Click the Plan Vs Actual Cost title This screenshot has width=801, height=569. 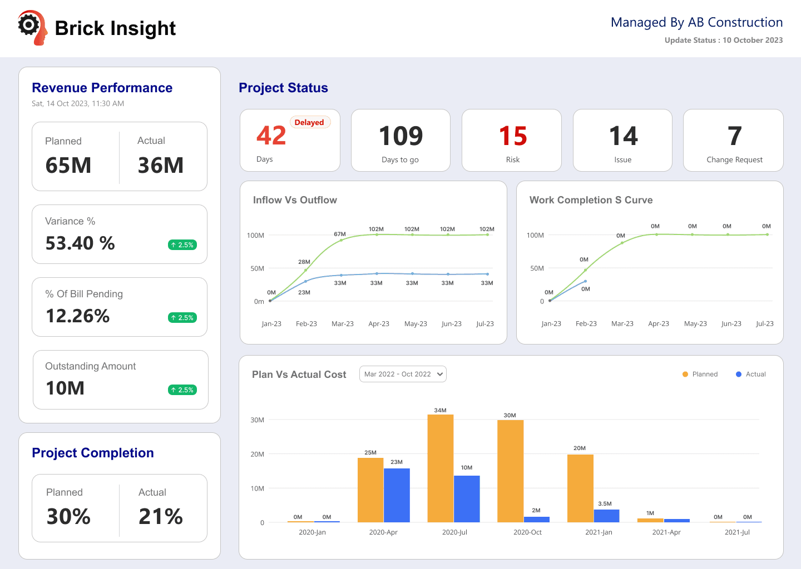(x=299, y=375)
